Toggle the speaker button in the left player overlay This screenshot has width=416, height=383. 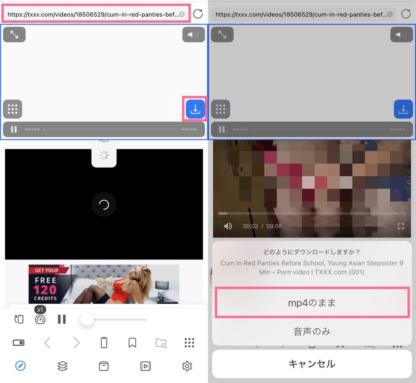[x=193, y=35]
